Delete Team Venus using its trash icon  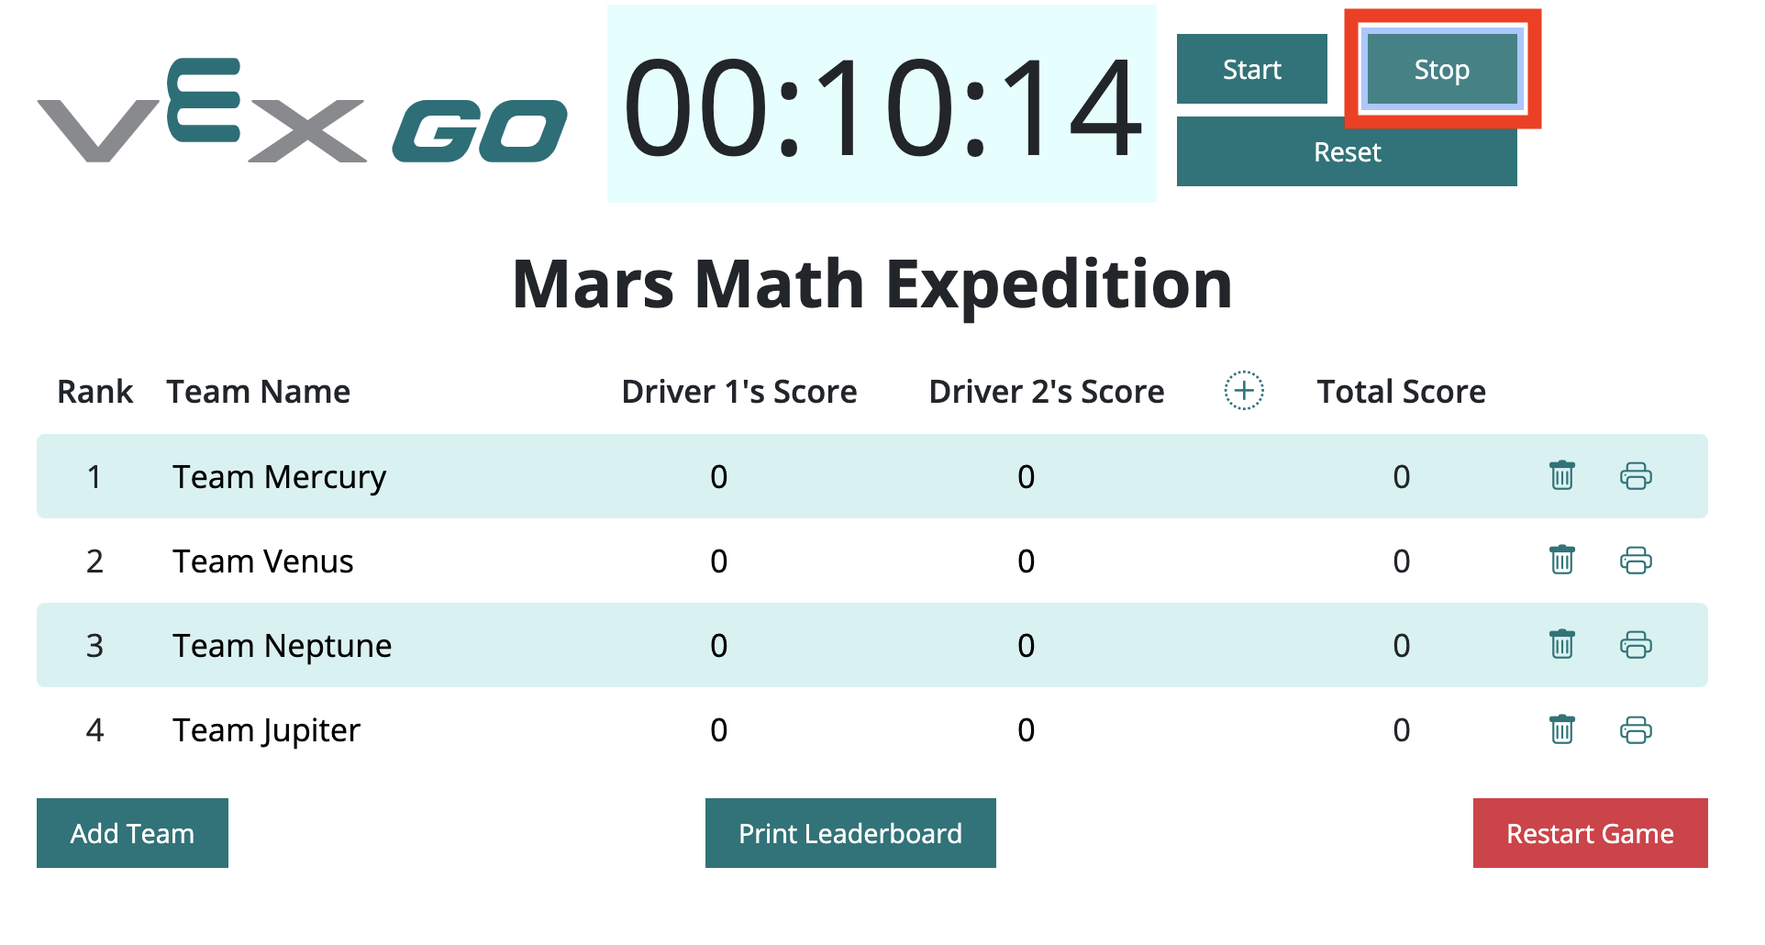click(1562, 561)
